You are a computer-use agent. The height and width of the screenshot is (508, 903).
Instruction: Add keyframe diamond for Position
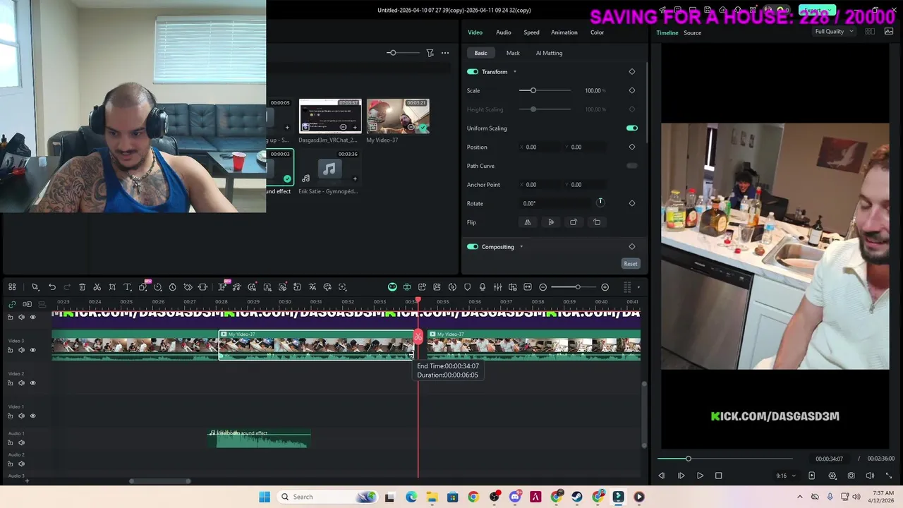631,147
